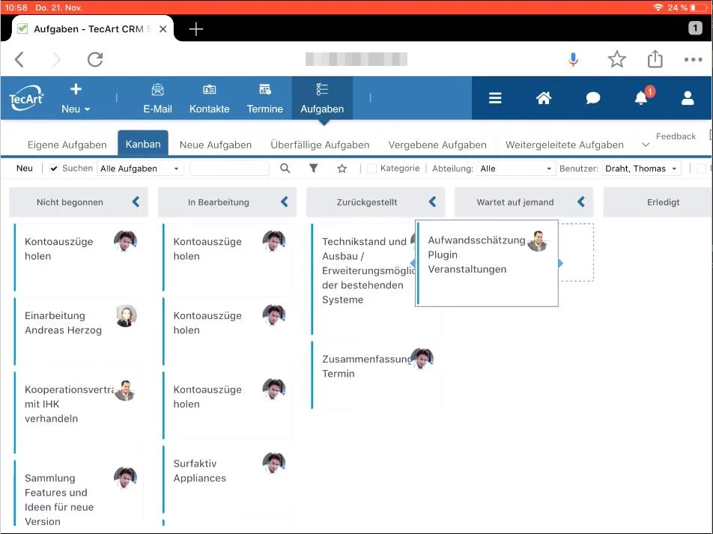
Task: Go back in the browser
Action: (19, 59)
